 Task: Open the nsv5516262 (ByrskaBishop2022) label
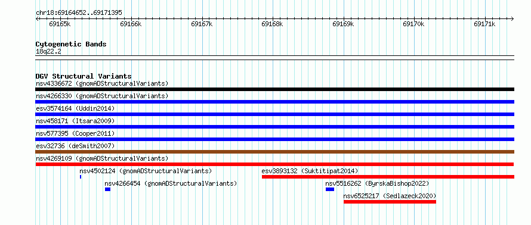click(377, 183)
